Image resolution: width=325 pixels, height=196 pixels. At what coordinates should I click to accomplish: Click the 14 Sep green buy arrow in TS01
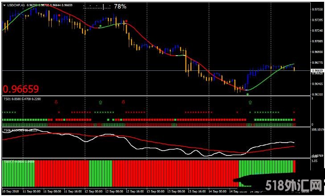coord(251,102)
